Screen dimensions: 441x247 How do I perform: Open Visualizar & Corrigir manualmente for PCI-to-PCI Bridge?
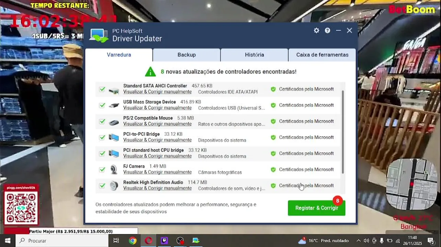pos(157,140)
